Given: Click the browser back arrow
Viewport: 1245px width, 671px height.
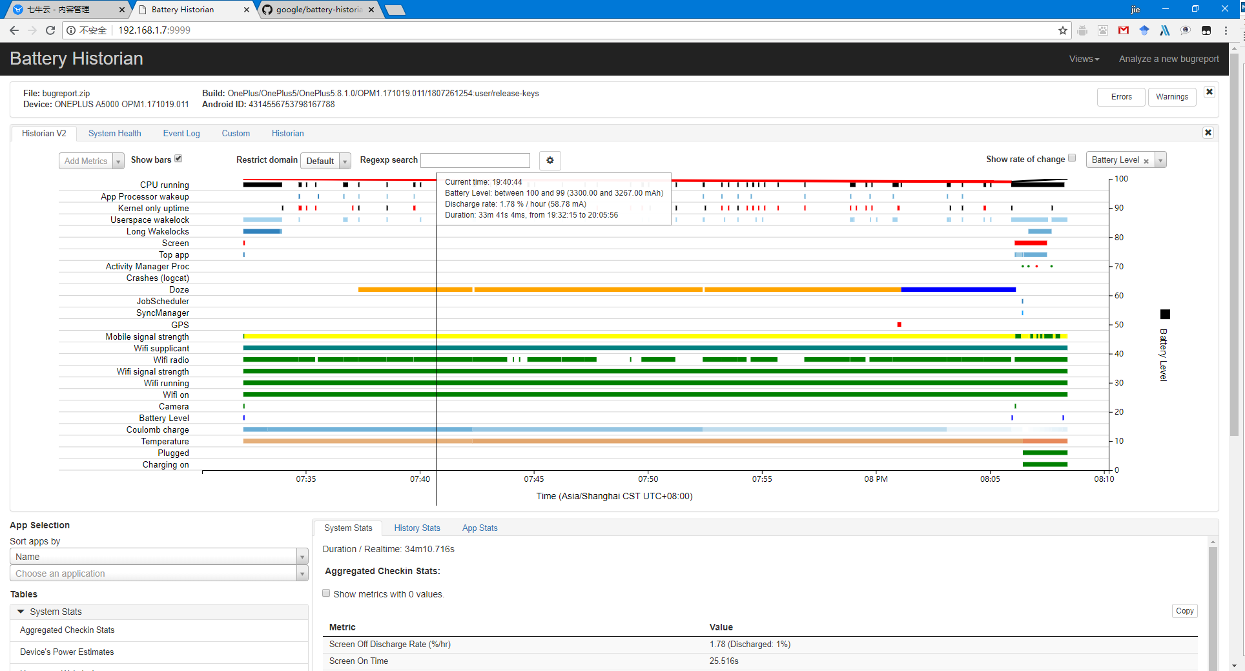Looking at the screenshot, I should pyautogui.click(x=14, y=30).
